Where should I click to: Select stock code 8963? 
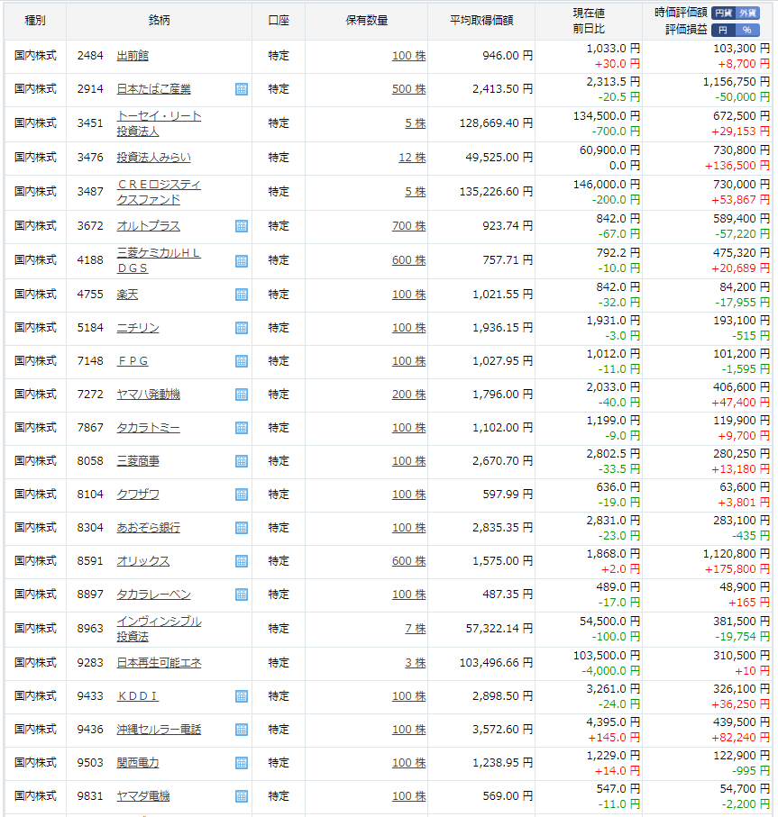click(90, 629)
